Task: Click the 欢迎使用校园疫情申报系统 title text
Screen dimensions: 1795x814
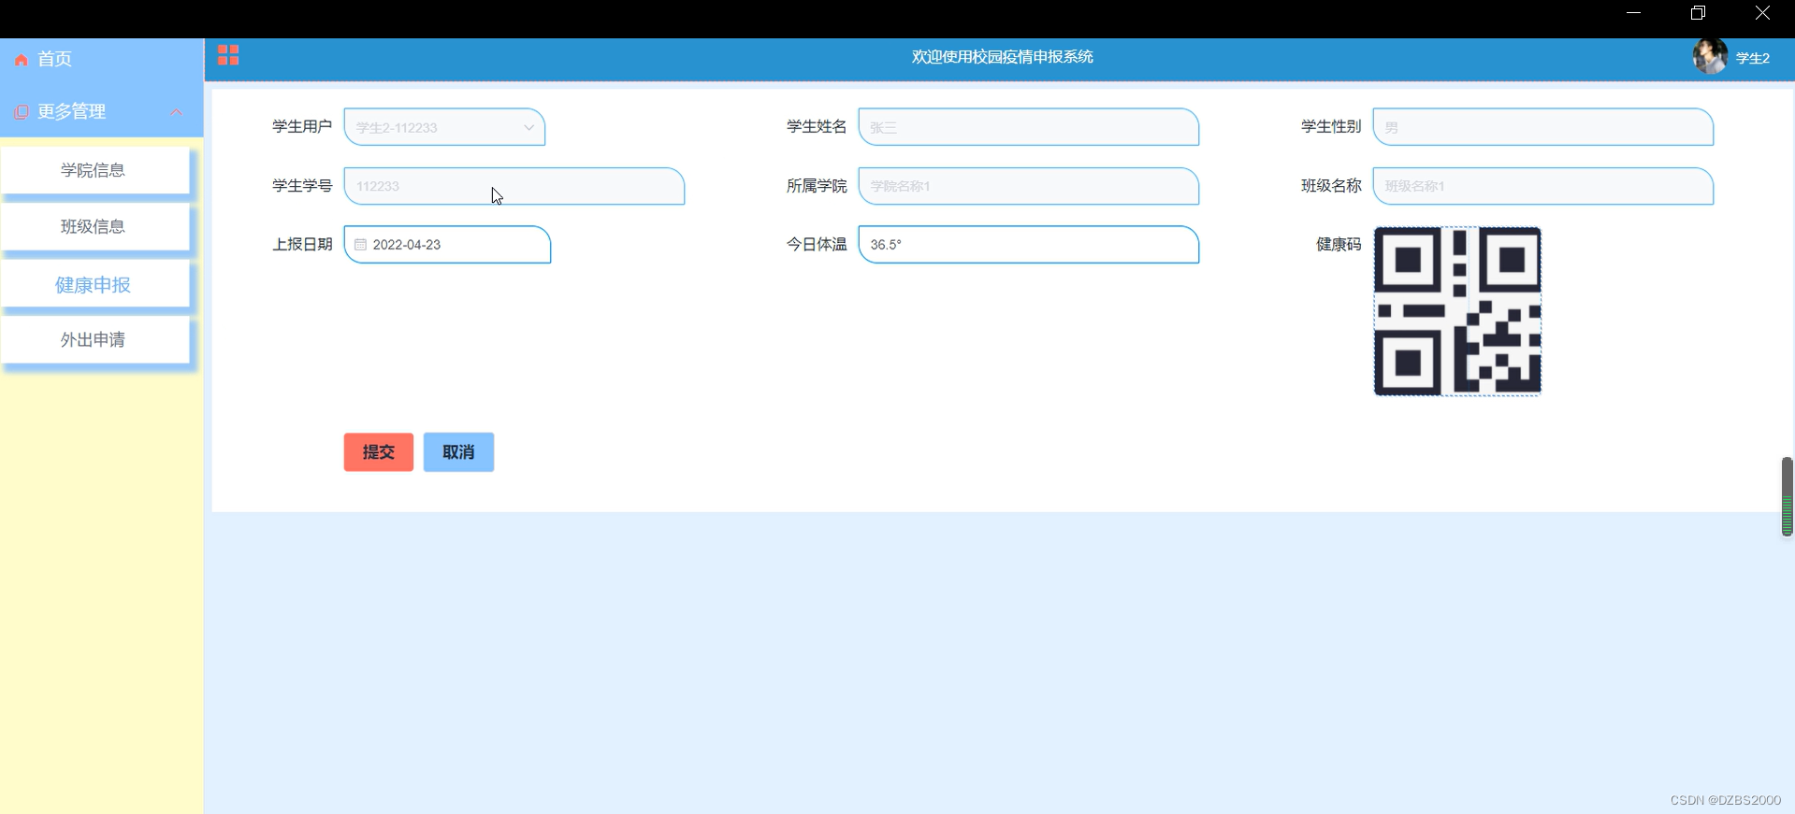Action: coord(1002,57)
